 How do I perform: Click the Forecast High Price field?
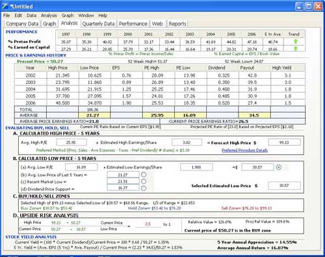[284, 142]
